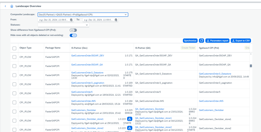Click Export to CSV button

tap(241, 41)
